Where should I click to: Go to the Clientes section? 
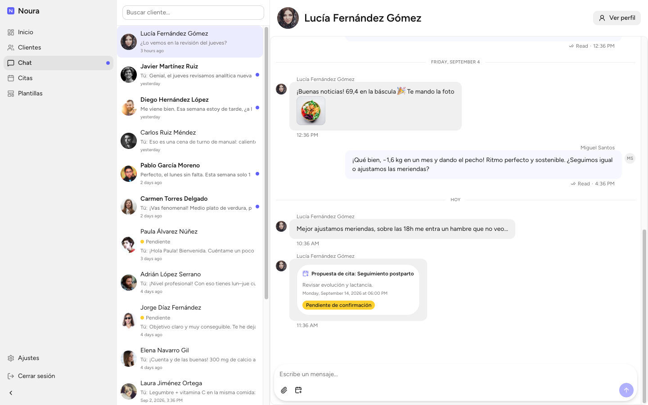[x=58, y=48]
